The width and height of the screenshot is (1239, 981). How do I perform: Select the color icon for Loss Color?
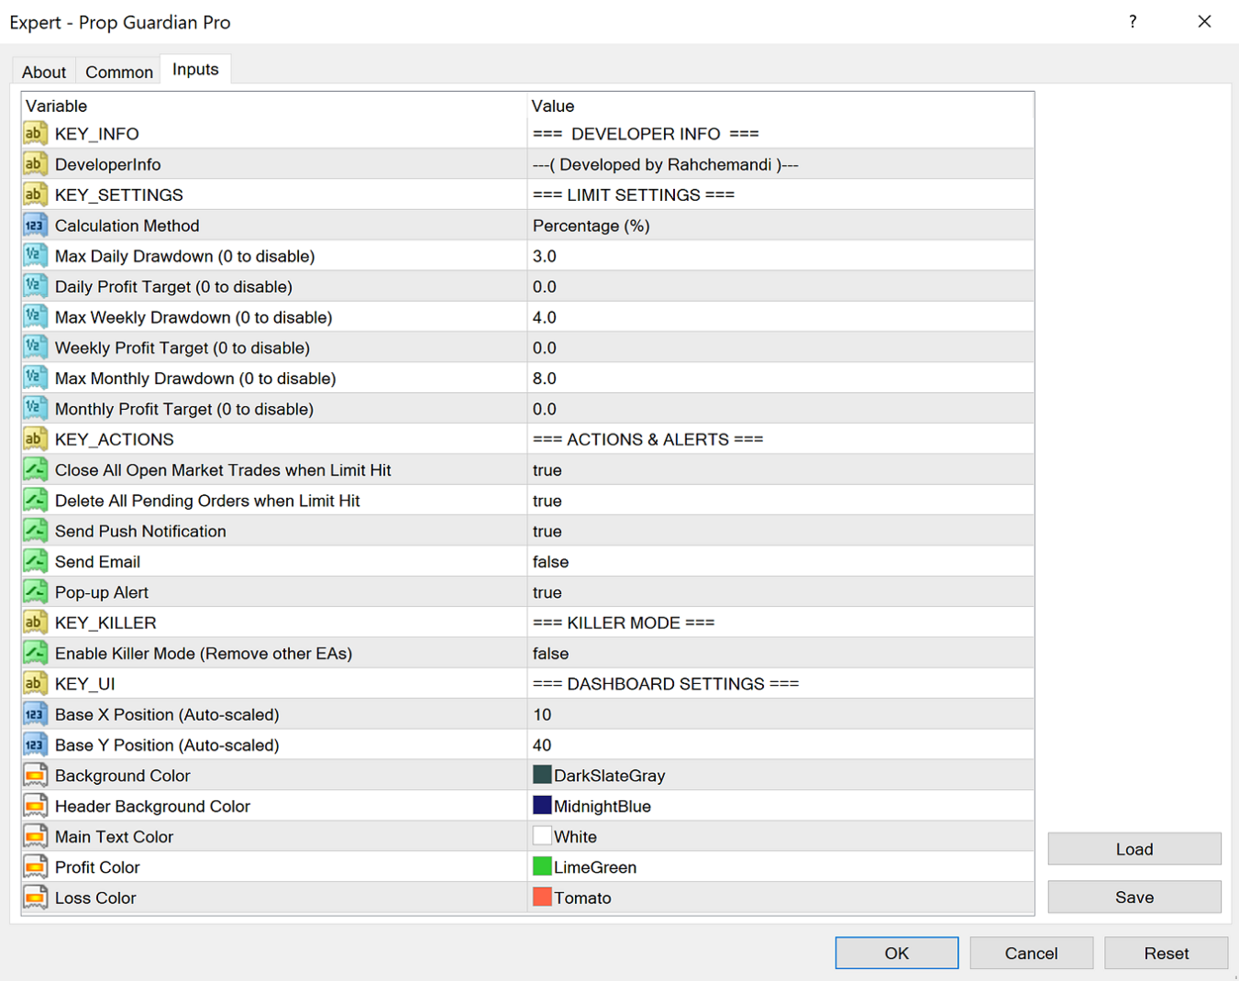pyautogui.click(x=35, y=898)
